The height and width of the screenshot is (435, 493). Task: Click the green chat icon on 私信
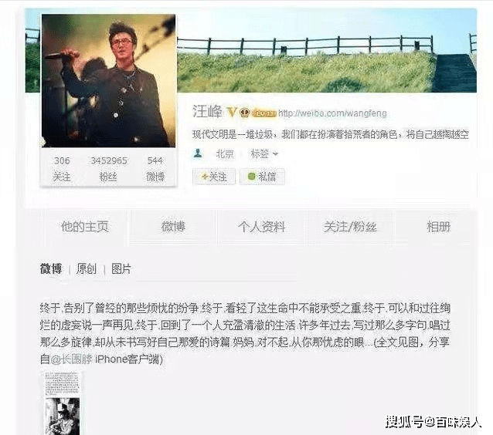point(251,177)
